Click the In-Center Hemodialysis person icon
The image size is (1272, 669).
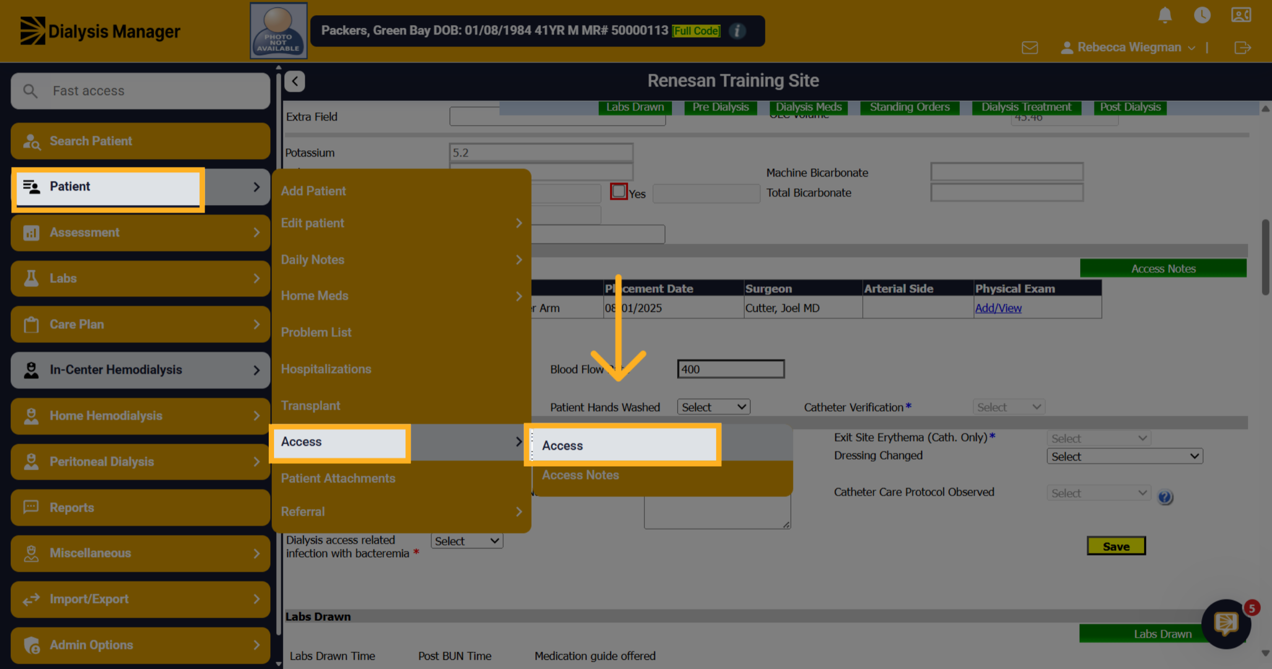point(31,370)
